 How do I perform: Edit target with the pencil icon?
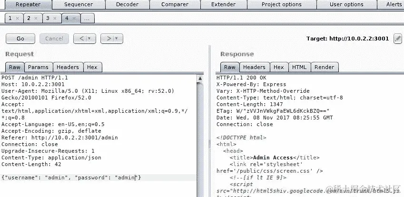click(x=398, y=39)
